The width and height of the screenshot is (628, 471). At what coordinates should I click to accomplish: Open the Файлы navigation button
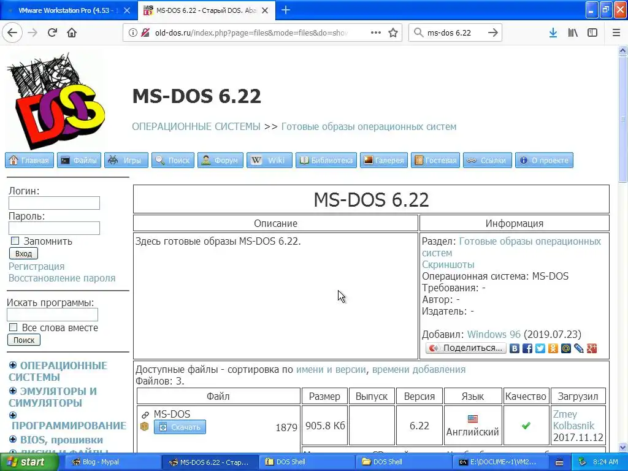(x=79, y=160)
